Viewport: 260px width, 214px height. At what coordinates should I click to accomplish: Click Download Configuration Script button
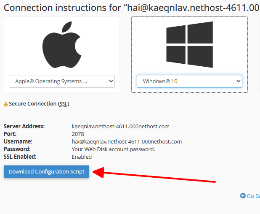pos(46,172)
